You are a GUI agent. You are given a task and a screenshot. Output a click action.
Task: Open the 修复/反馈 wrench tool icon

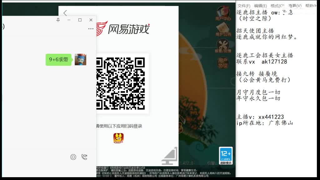pos(223,46)
